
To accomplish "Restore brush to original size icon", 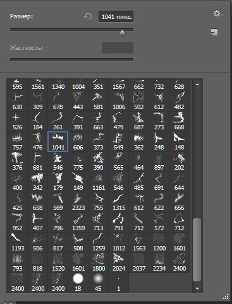I will point(88,16).
